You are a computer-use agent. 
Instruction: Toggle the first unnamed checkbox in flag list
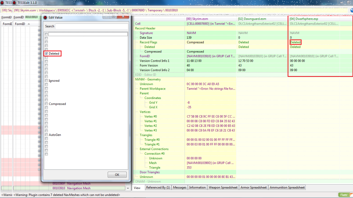tap(46, 34)
